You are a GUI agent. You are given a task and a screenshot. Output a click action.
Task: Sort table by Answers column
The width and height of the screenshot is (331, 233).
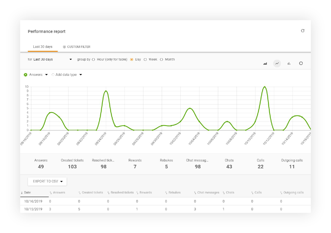[59, 192]
